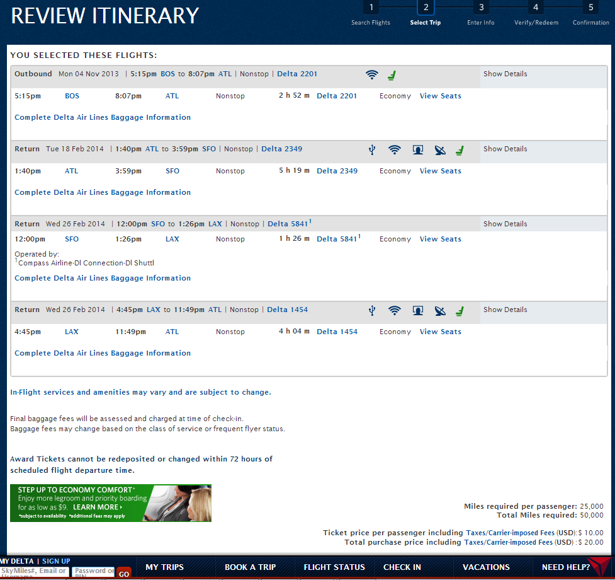Go to step 1 Search Flights
The image size is (615, 580).
click(371, 14)
